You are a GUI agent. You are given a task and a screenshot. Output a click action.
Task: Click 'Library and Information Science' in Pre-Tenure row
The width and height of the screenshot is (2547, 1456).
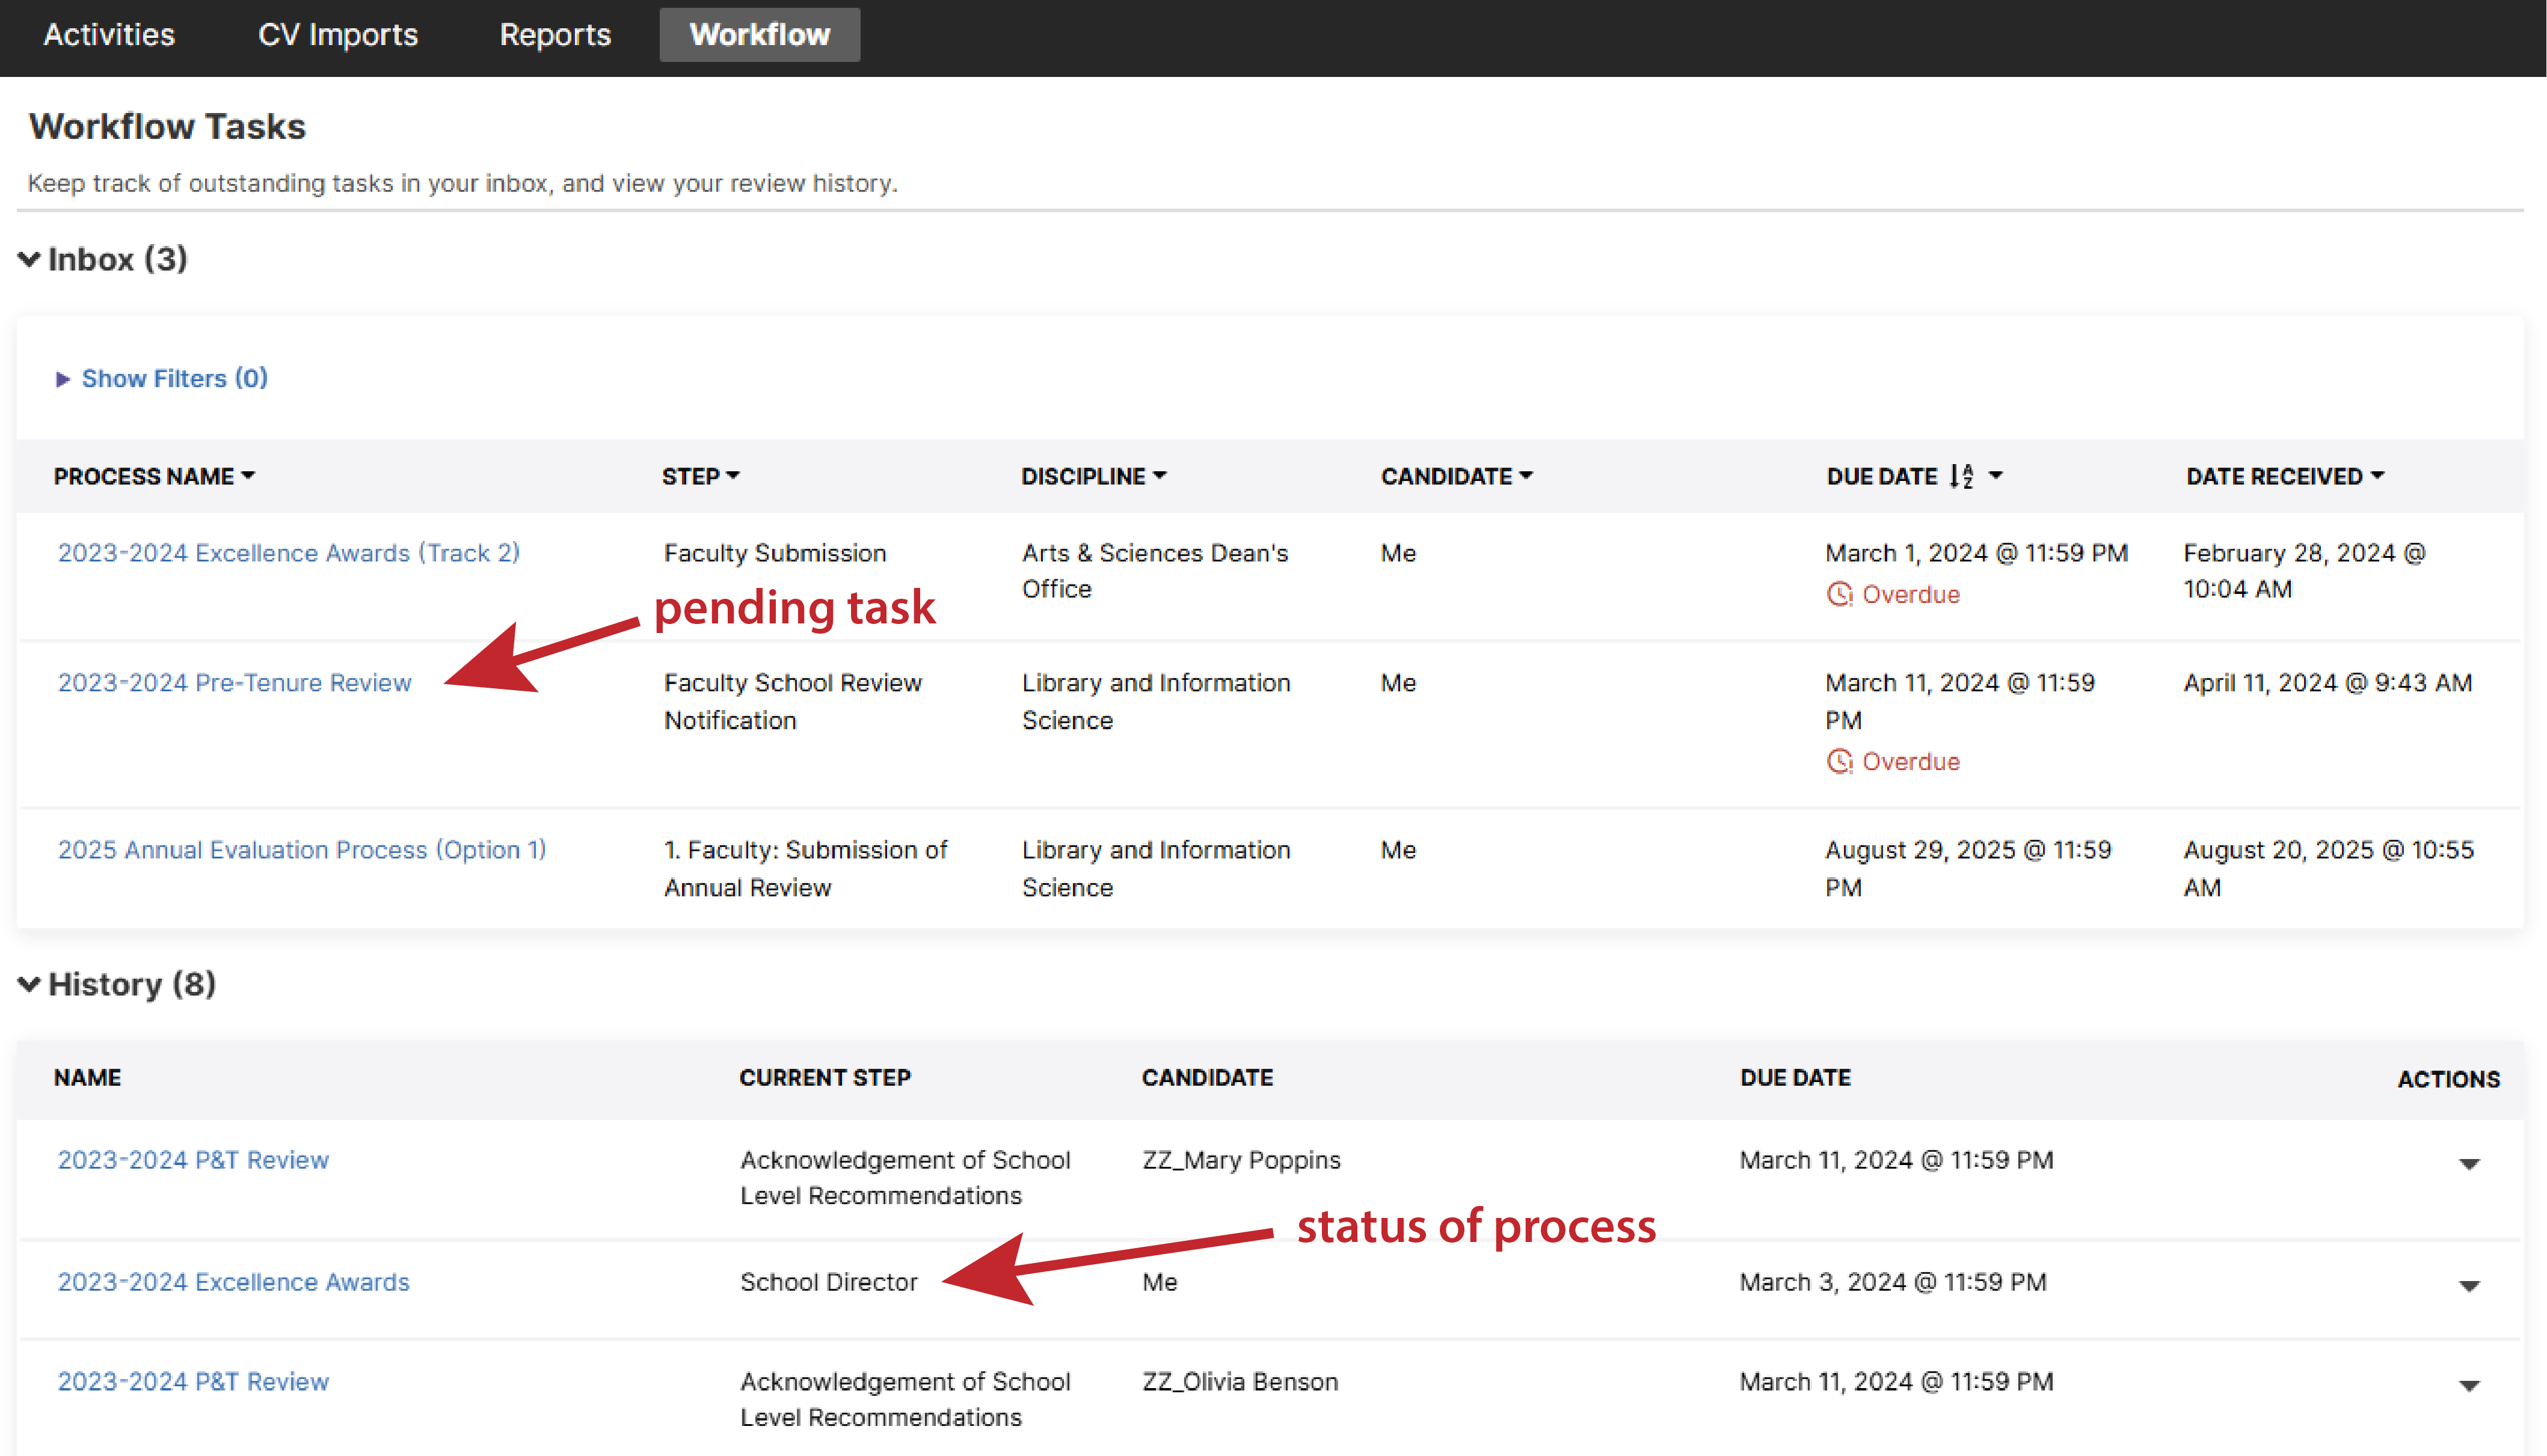pyautogui.click(x=1157, y=701)
